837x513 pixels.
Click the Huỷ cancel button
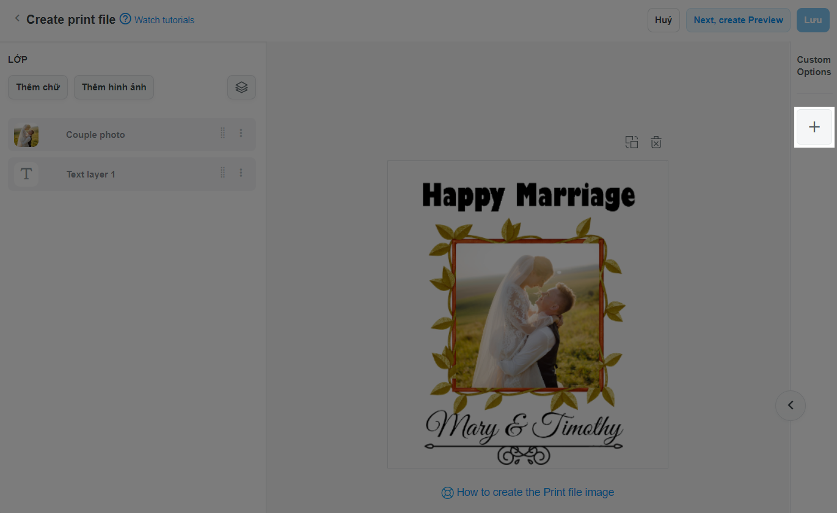pos(663,20)
